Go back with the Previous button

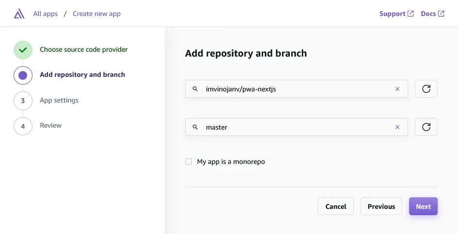pyautogui.click(x=381, y=206)
